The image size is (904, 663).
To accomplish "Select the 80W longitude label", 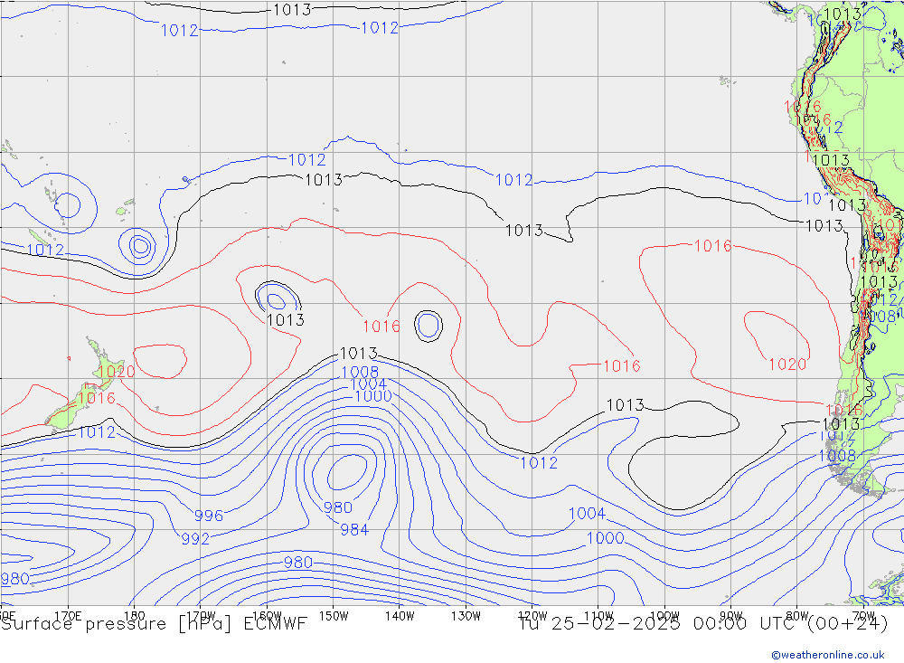I will coord(797,616).
